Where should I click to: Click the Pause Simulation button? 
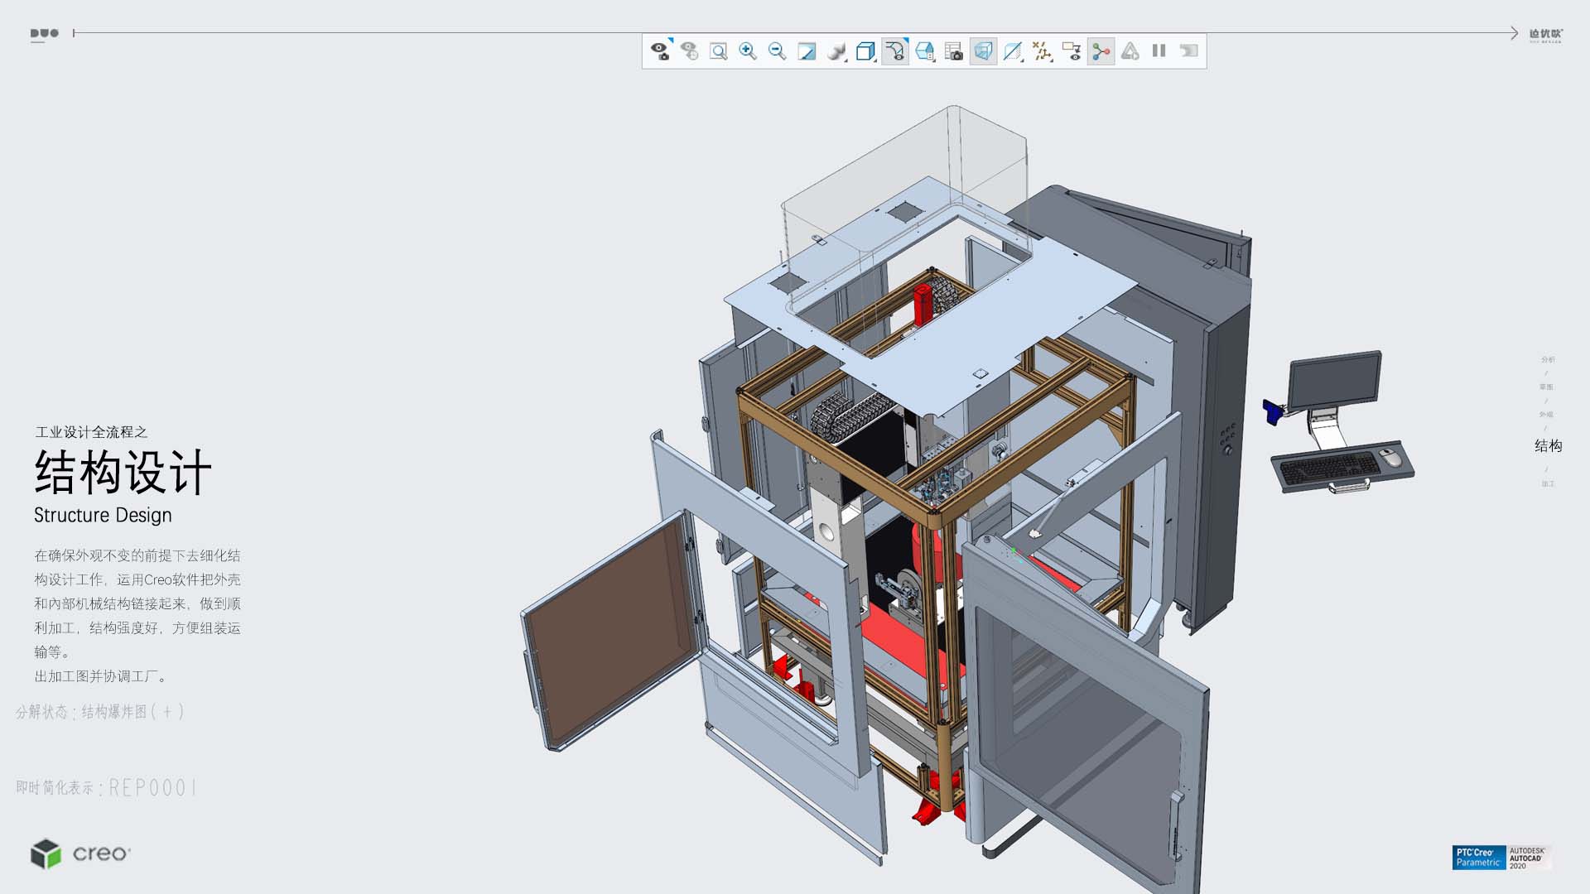1159,51
